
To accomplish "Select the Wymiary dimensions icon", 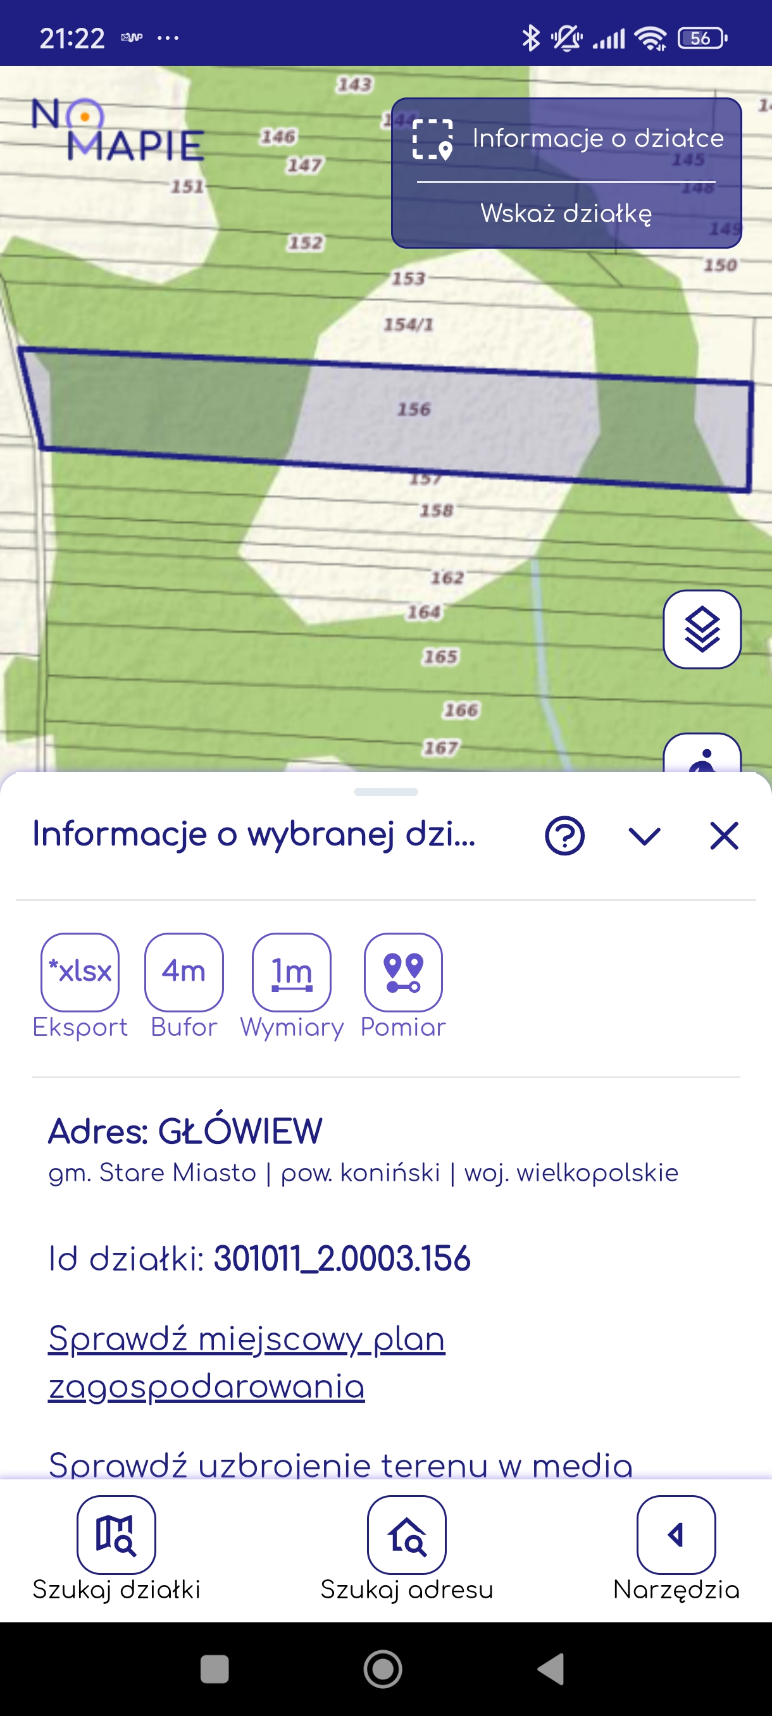I will 291,971.
